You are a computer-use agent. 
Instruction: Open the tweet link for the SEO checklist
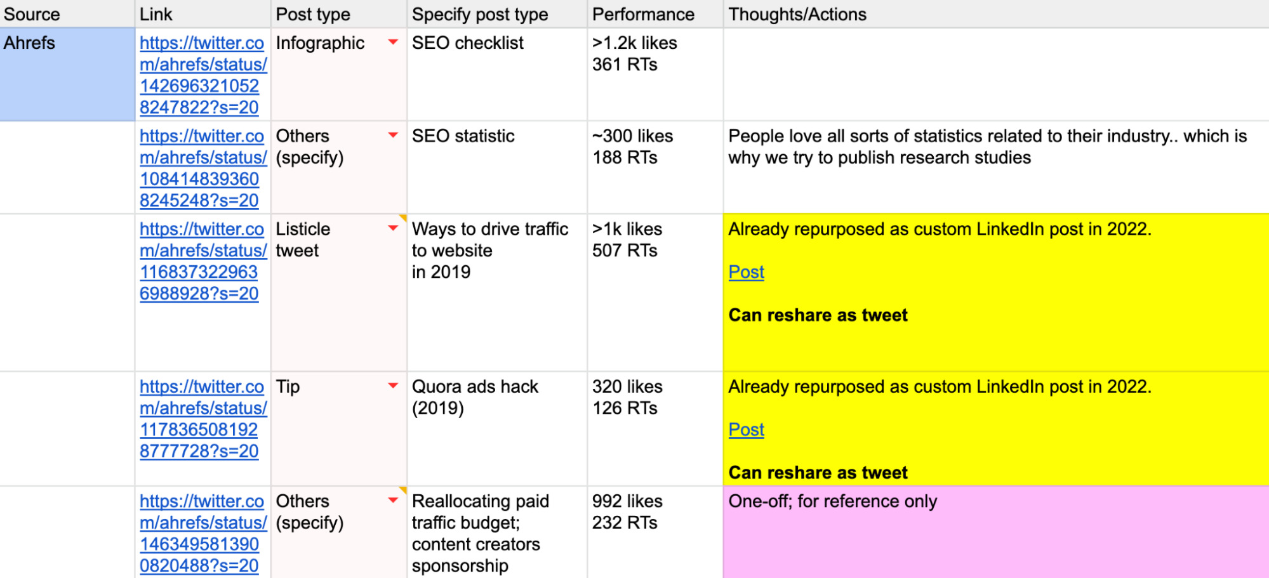coord(203,75)
